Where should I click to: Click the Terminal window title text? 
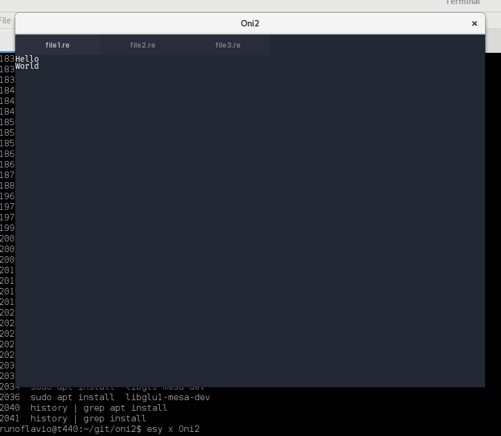point(463,2)
